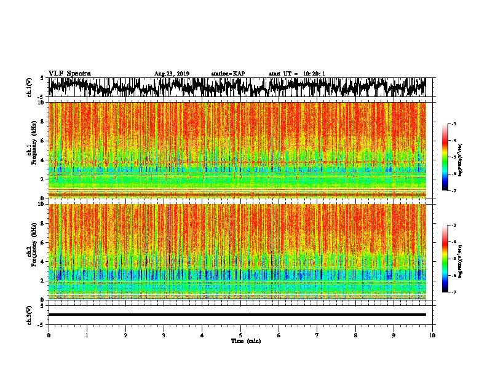Click the 'ch.1(V)' waveform axis label
Screen dimensions: 487x376
30,87
